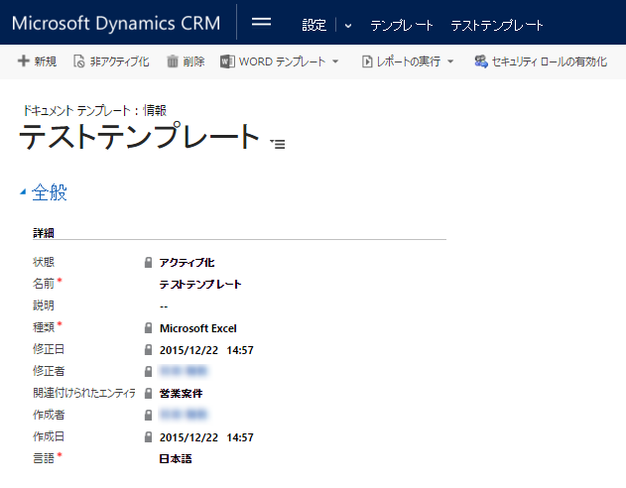Click the 修正日 value 2015/12/22 14:57
The height and width of the screenshot is (488, 626).
point(206,350)
